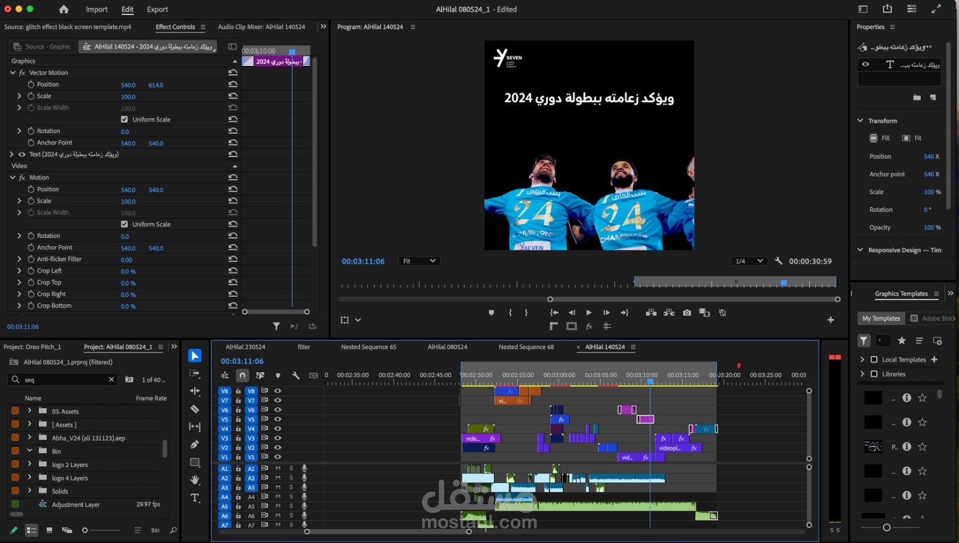Expand the Libraries row in Graphics Templates
This screenshot has height=543, width=959.
863,374
